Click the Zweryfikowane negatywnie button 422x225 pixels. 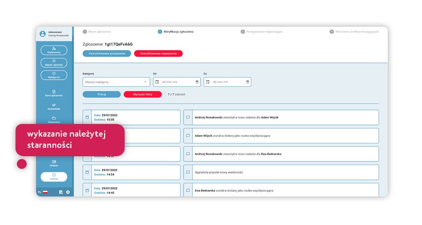158,53
